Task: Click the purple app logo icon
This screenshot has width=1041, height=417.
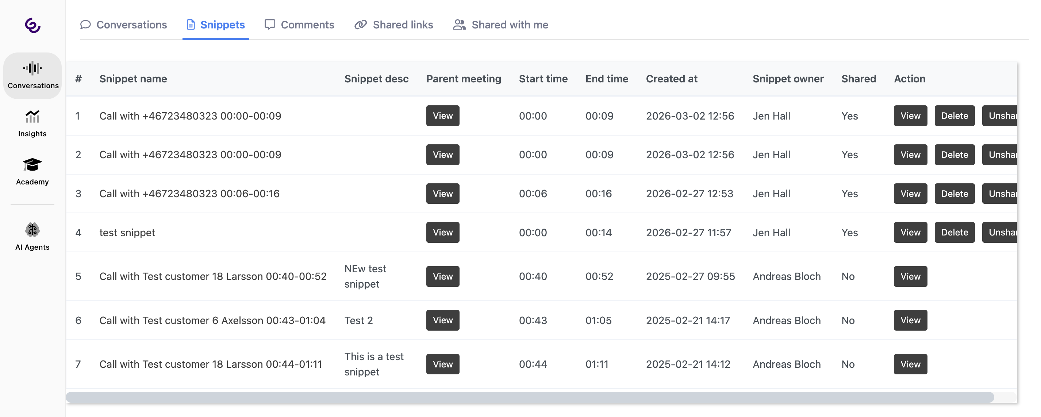Action: [x=32, y=26]
